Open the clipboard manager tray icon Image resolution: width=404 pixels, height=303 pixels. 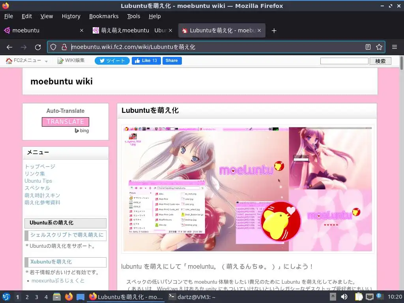(x=359, y=297)
